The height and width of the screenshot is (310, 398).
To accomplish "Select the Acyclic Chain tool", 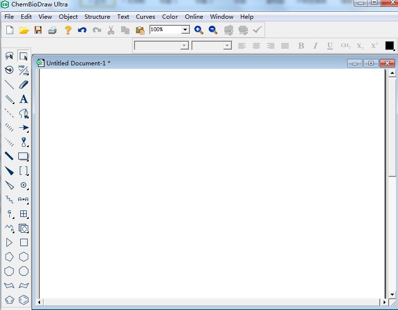I will (9, 228).
